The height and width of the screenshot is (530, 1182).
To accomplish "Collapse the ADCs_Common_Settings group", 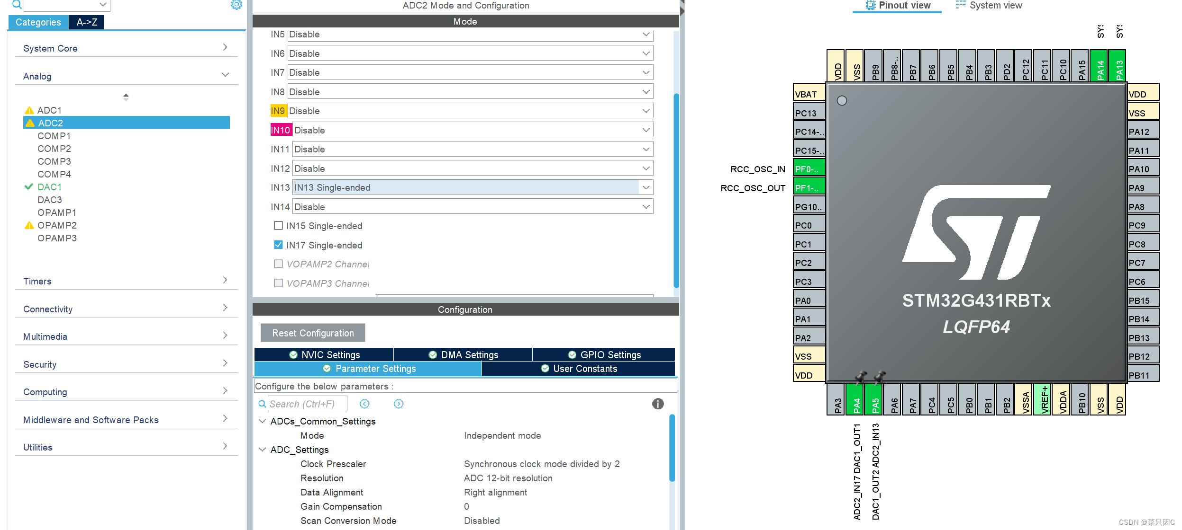I will point(262,421).
